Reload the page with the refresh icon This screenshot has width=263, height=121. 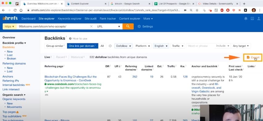[x=15, y=10]
